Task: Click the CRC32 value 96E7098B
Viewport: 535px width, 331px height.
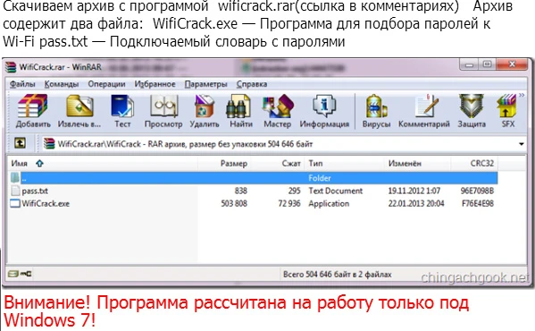Action: click(x=477, y=191)
